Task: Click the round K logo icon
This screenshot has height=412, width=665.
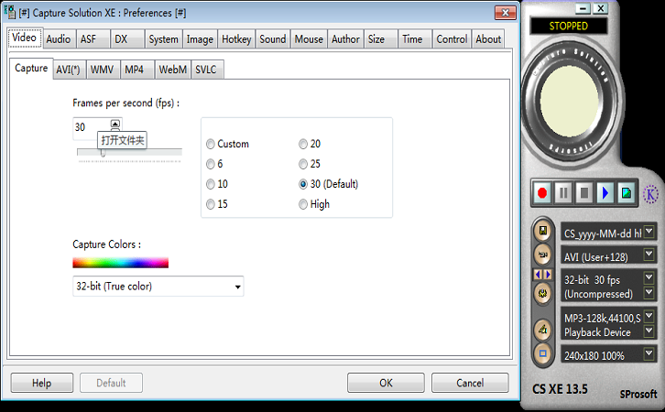Action: (x=650, y=194)
